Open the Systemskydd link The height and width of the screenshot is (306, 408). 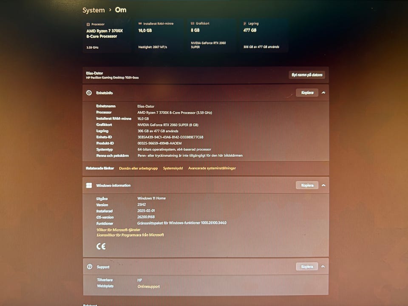[173, 168]
